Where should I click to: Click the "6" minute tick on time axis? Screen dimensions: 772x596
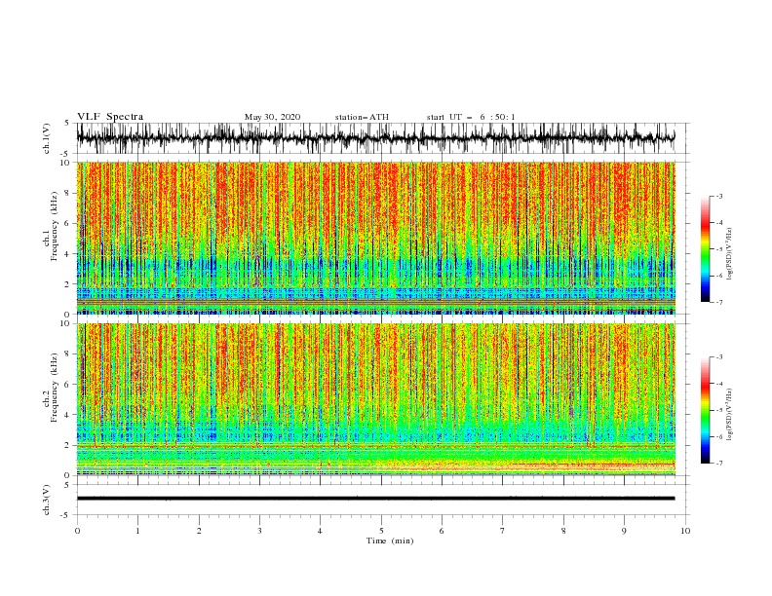point(442,531)
